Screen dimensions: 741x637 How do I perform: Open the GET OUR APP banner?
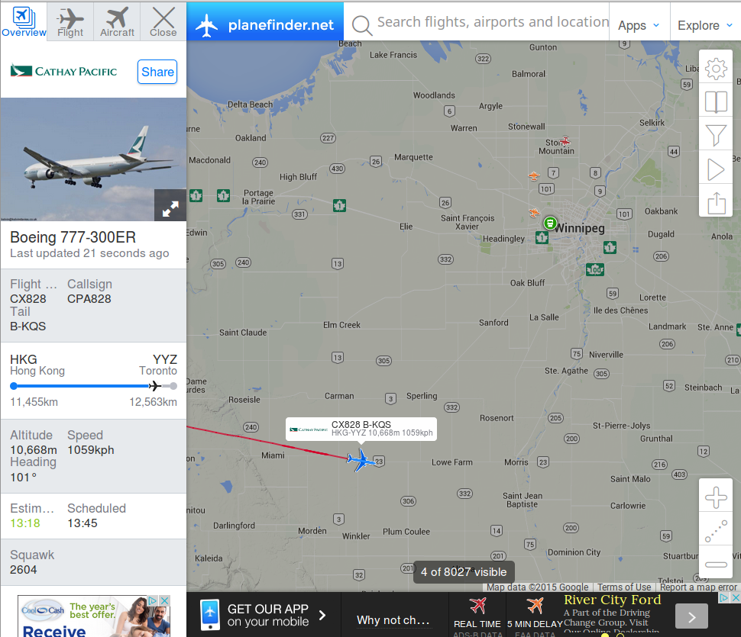point(264,615)
